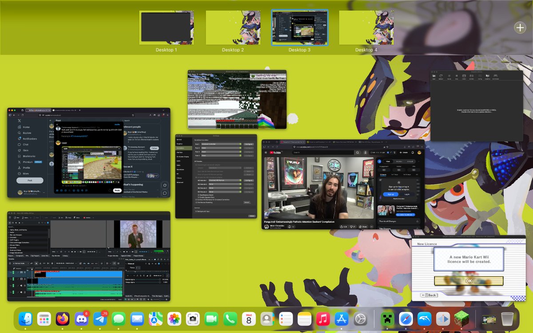Open System Settings gear in dock
This screenshot has width=533, height=333.
tap(360, 319)
